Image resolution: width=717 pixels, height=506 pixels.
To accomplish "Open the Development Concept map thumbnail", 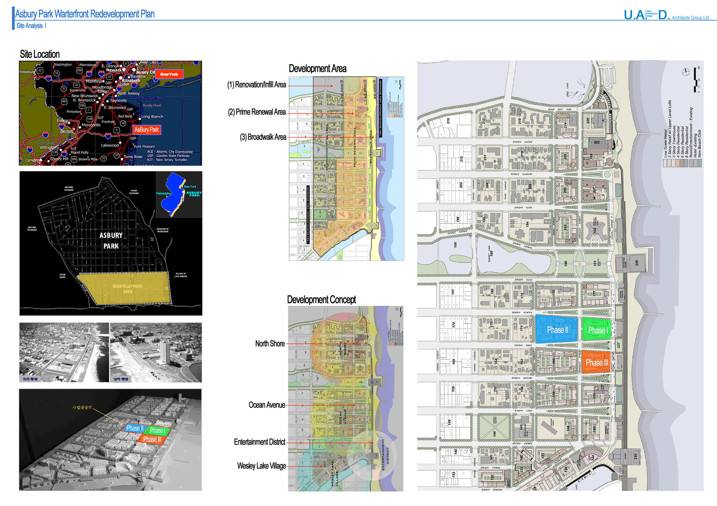I will click(x=345, y=398).
